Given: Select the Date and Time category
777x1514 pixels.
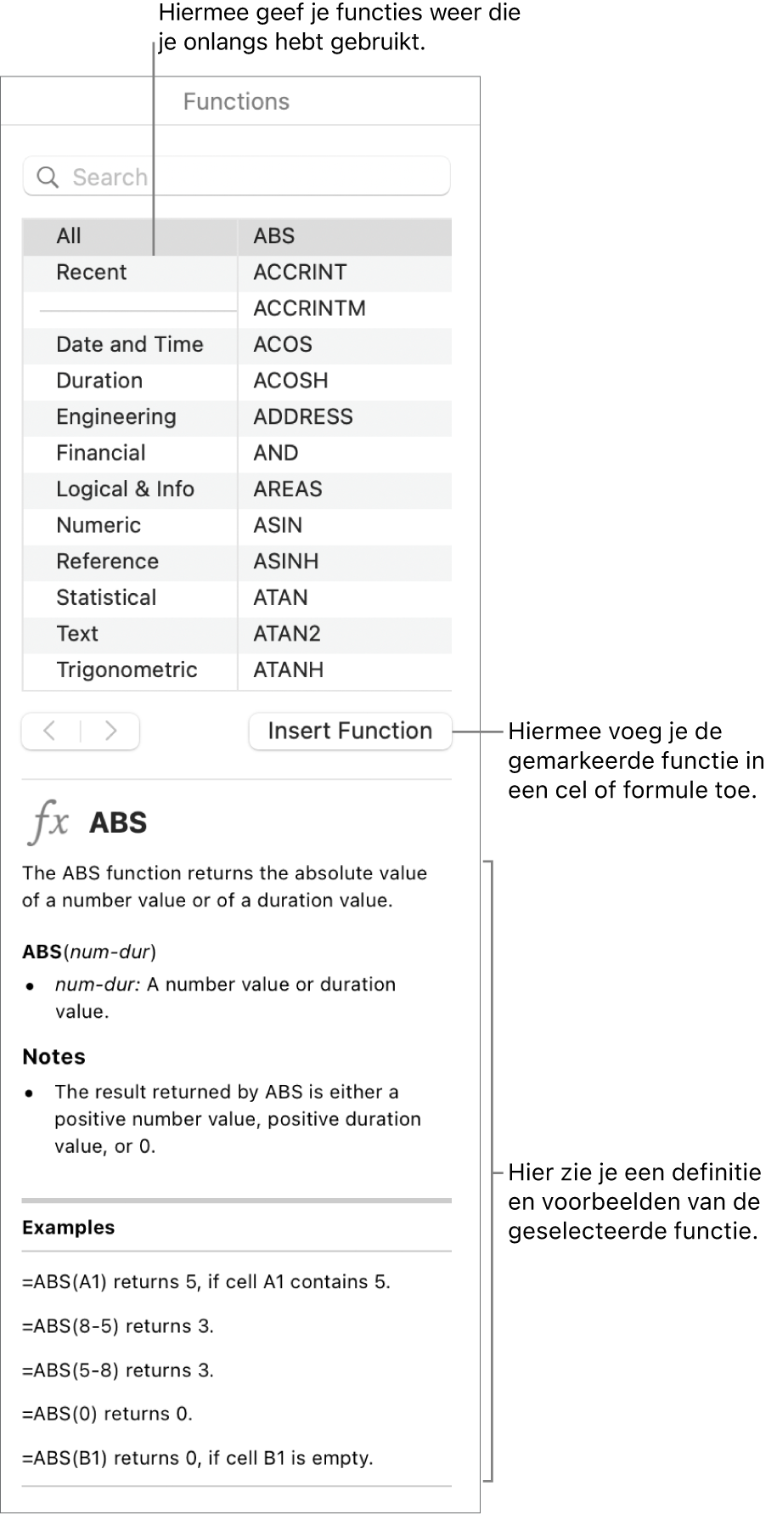Looking at the screenshot, I should (x=130, y=345).
